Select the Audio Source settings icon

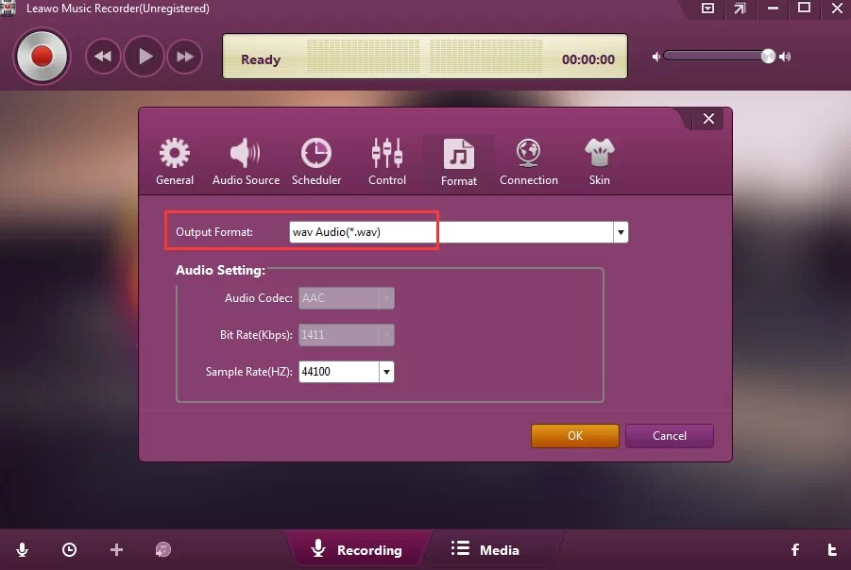point(245,159)
